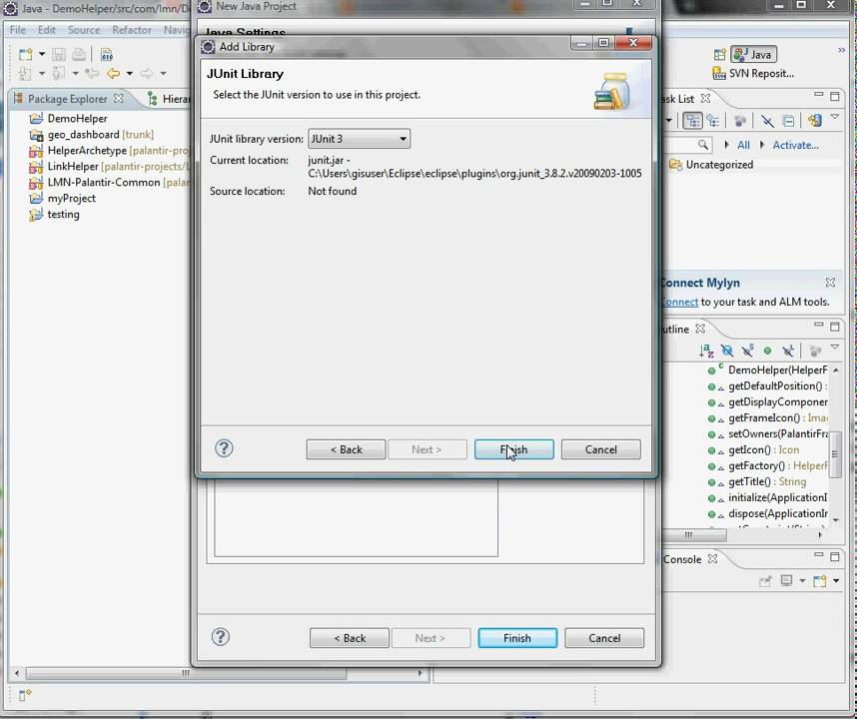Click the Console Display Selected Console icon
Viewport: 857px width, 719px height.
786,581
